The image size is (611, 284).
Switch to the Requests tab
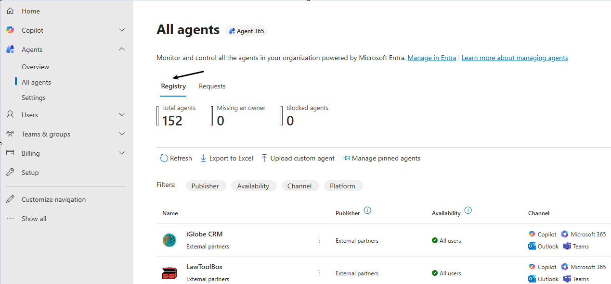(x=212, y=86)
